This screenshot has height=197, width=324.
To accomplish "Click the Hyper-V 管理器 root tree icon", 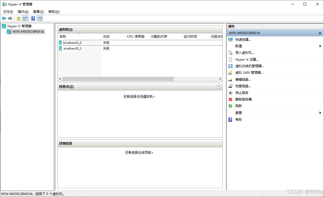I will (x=4, y=26).
